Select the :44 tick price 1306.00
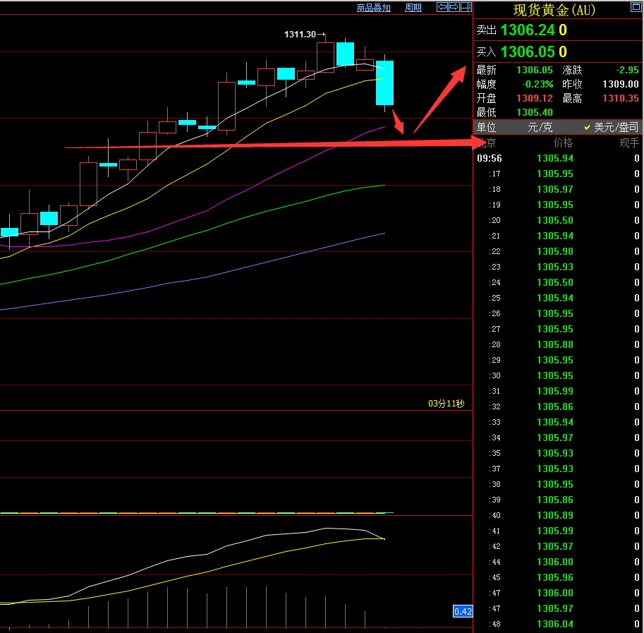The image size is (644, 633). [555, 562]
